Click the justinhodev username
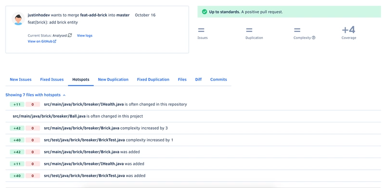This screenshot has width=385, height=188. tap(39, 15)
